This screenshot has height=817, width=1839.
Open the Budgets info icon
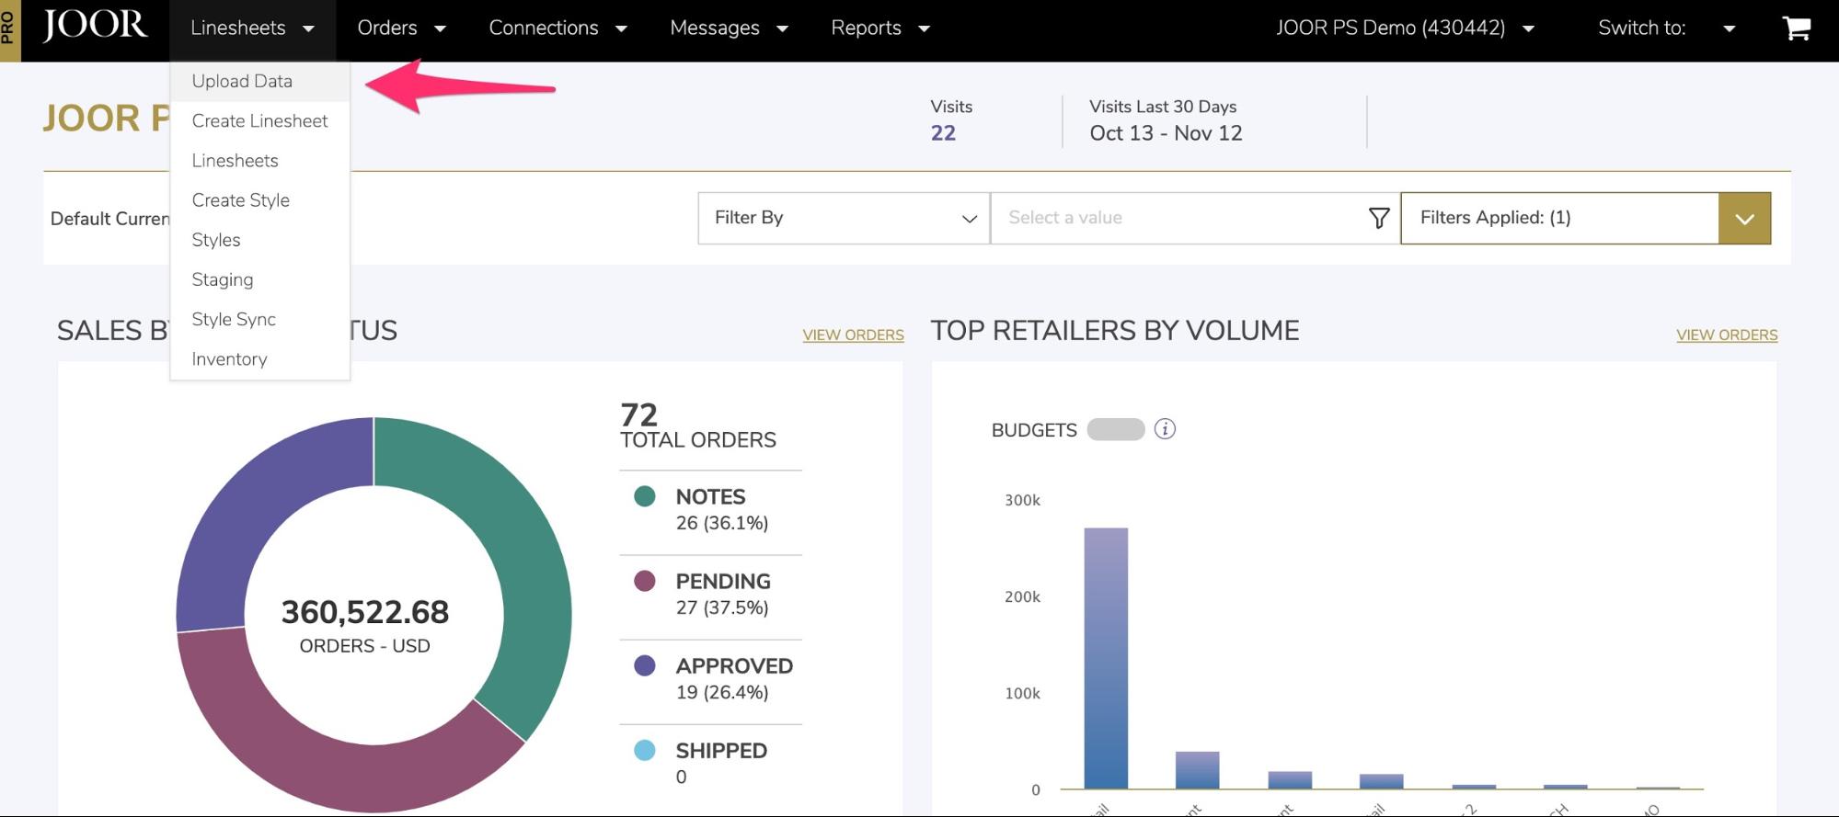pyautogui.click(x=1165, y=429)
